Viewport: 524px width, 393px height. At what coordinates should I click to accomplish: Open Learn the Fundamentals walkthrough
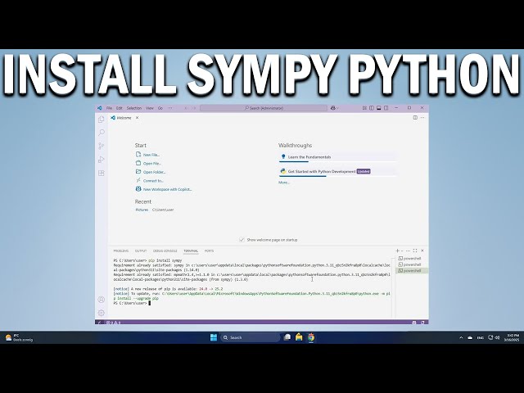coord(337,156)
